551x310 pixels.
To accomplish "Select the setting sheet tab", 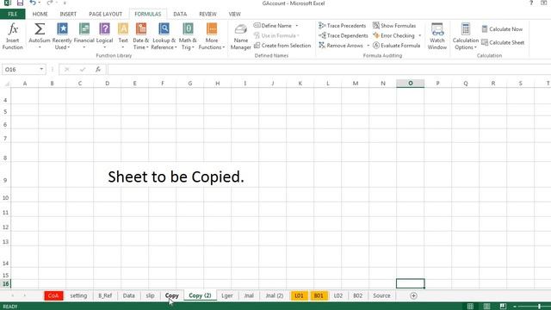I will (x=78, y=295).
